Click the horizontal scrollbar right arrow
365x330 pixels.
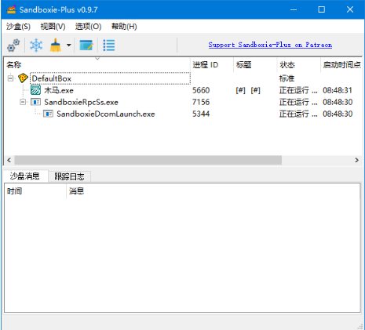coord(356,160)
